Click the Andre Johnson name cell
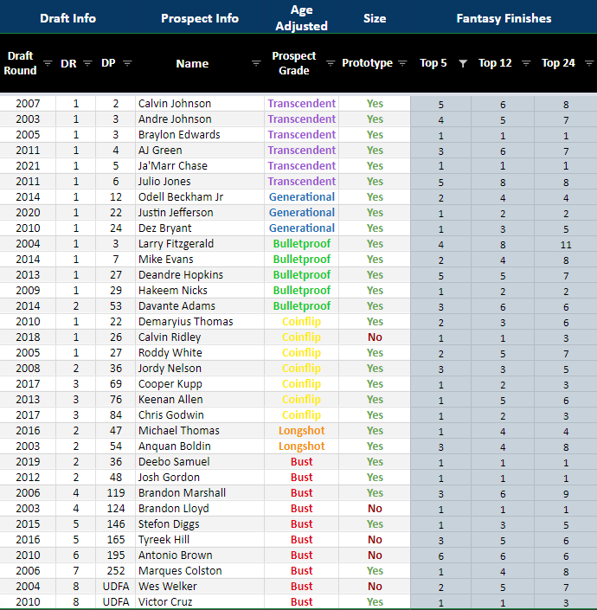 (200, 119)
